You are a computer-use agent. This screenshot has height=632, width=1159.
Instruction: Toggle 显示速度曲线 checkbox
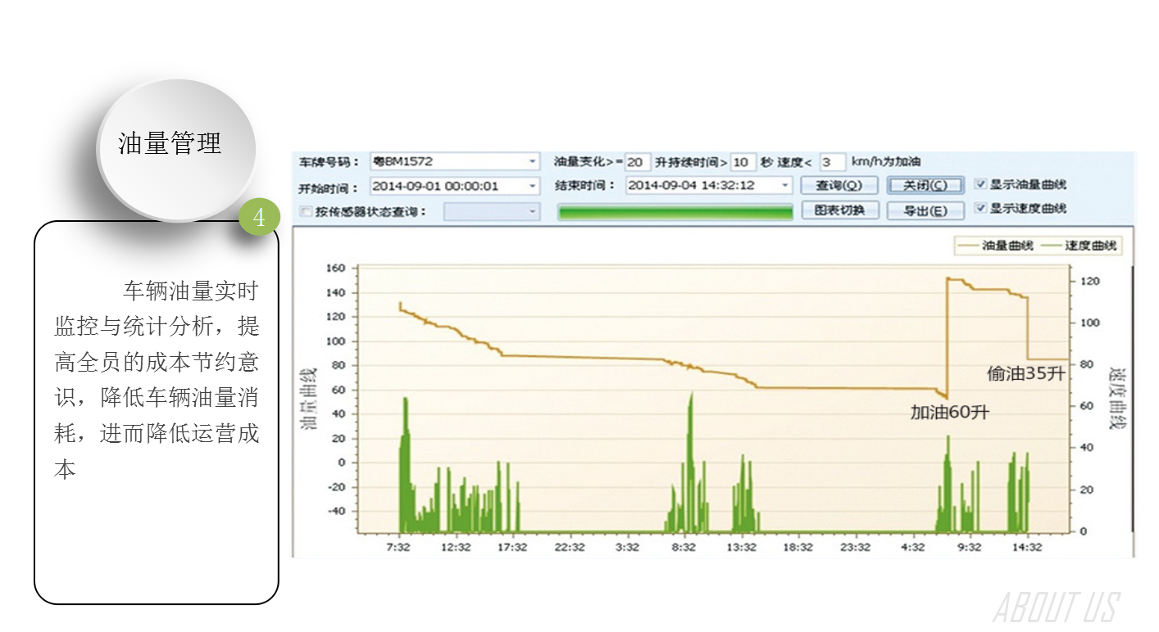(x=980, y=209)
